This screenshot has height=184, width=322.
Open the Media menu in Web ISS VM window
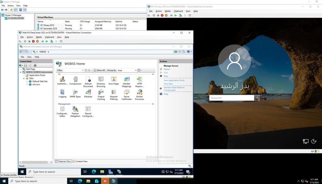[39, 37]
